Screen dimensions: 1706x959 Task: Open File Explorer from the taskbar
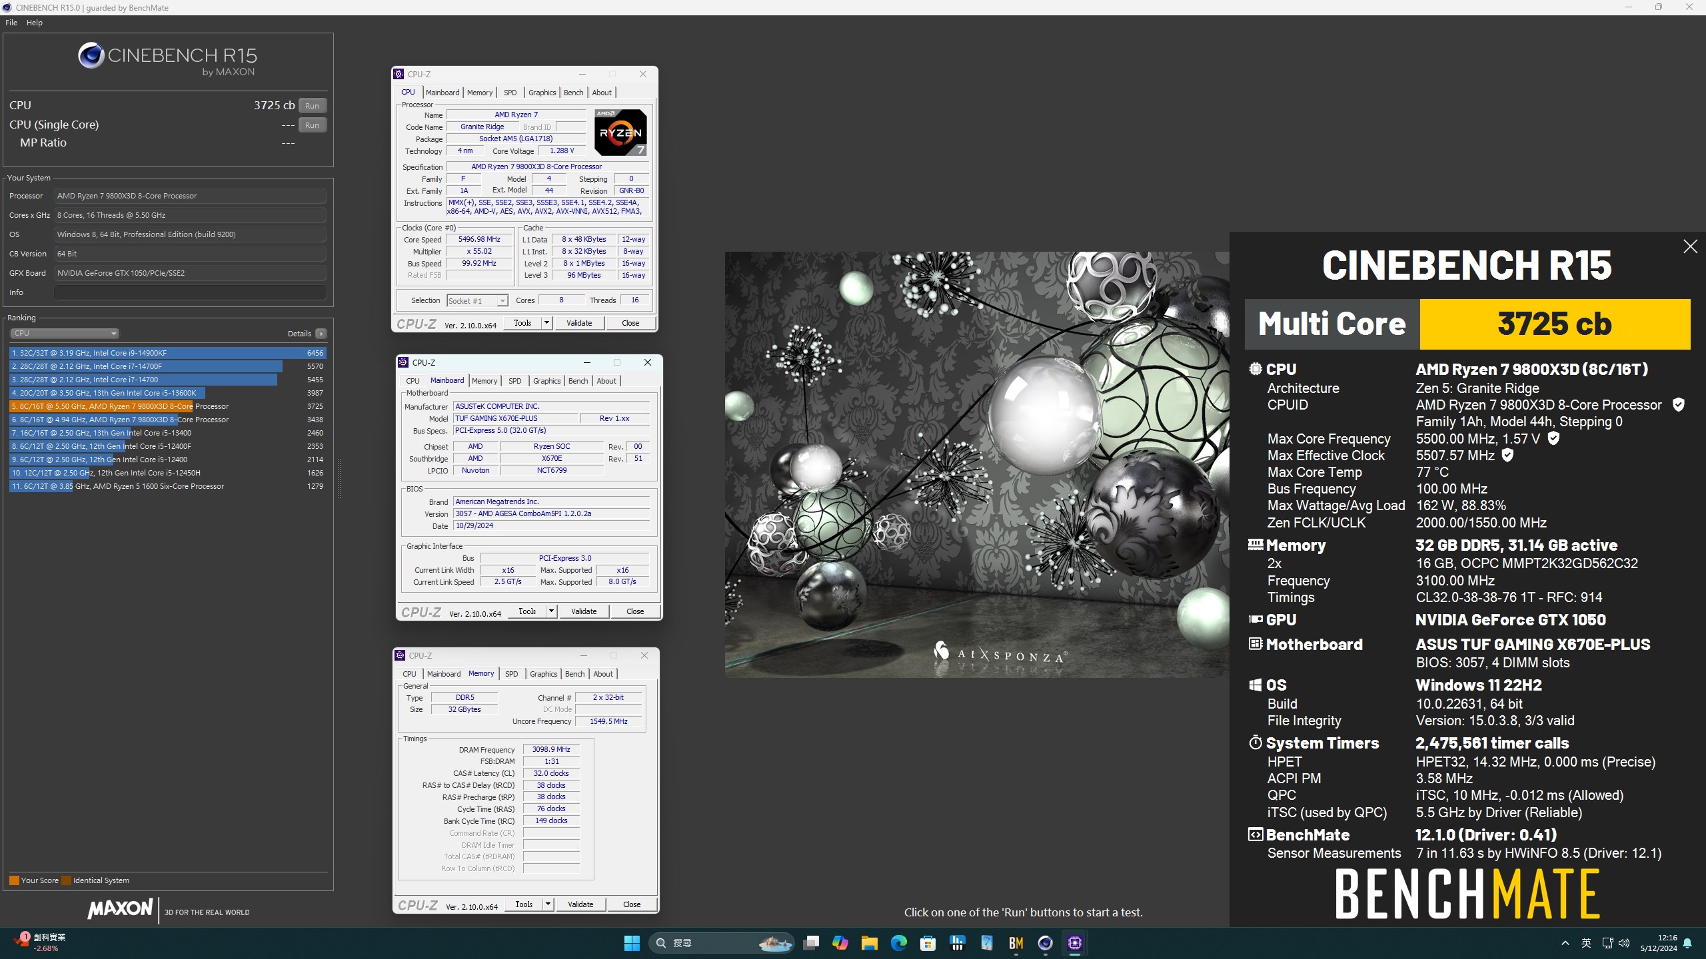(x=869, y=943)
